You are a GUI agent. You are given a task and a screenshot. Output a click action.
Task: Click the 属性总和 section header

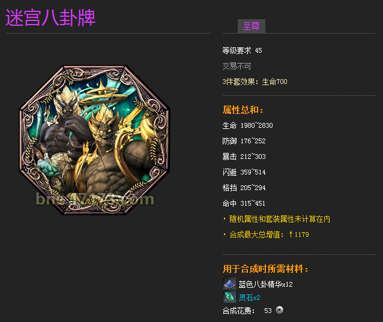tap(243, 110)
